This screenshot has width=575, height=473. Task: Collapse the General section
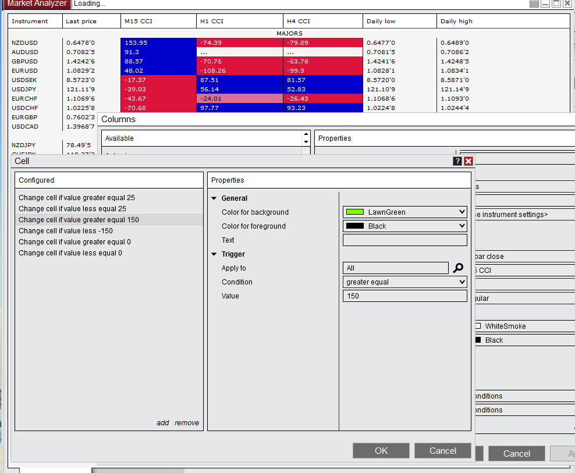(214, 198)
